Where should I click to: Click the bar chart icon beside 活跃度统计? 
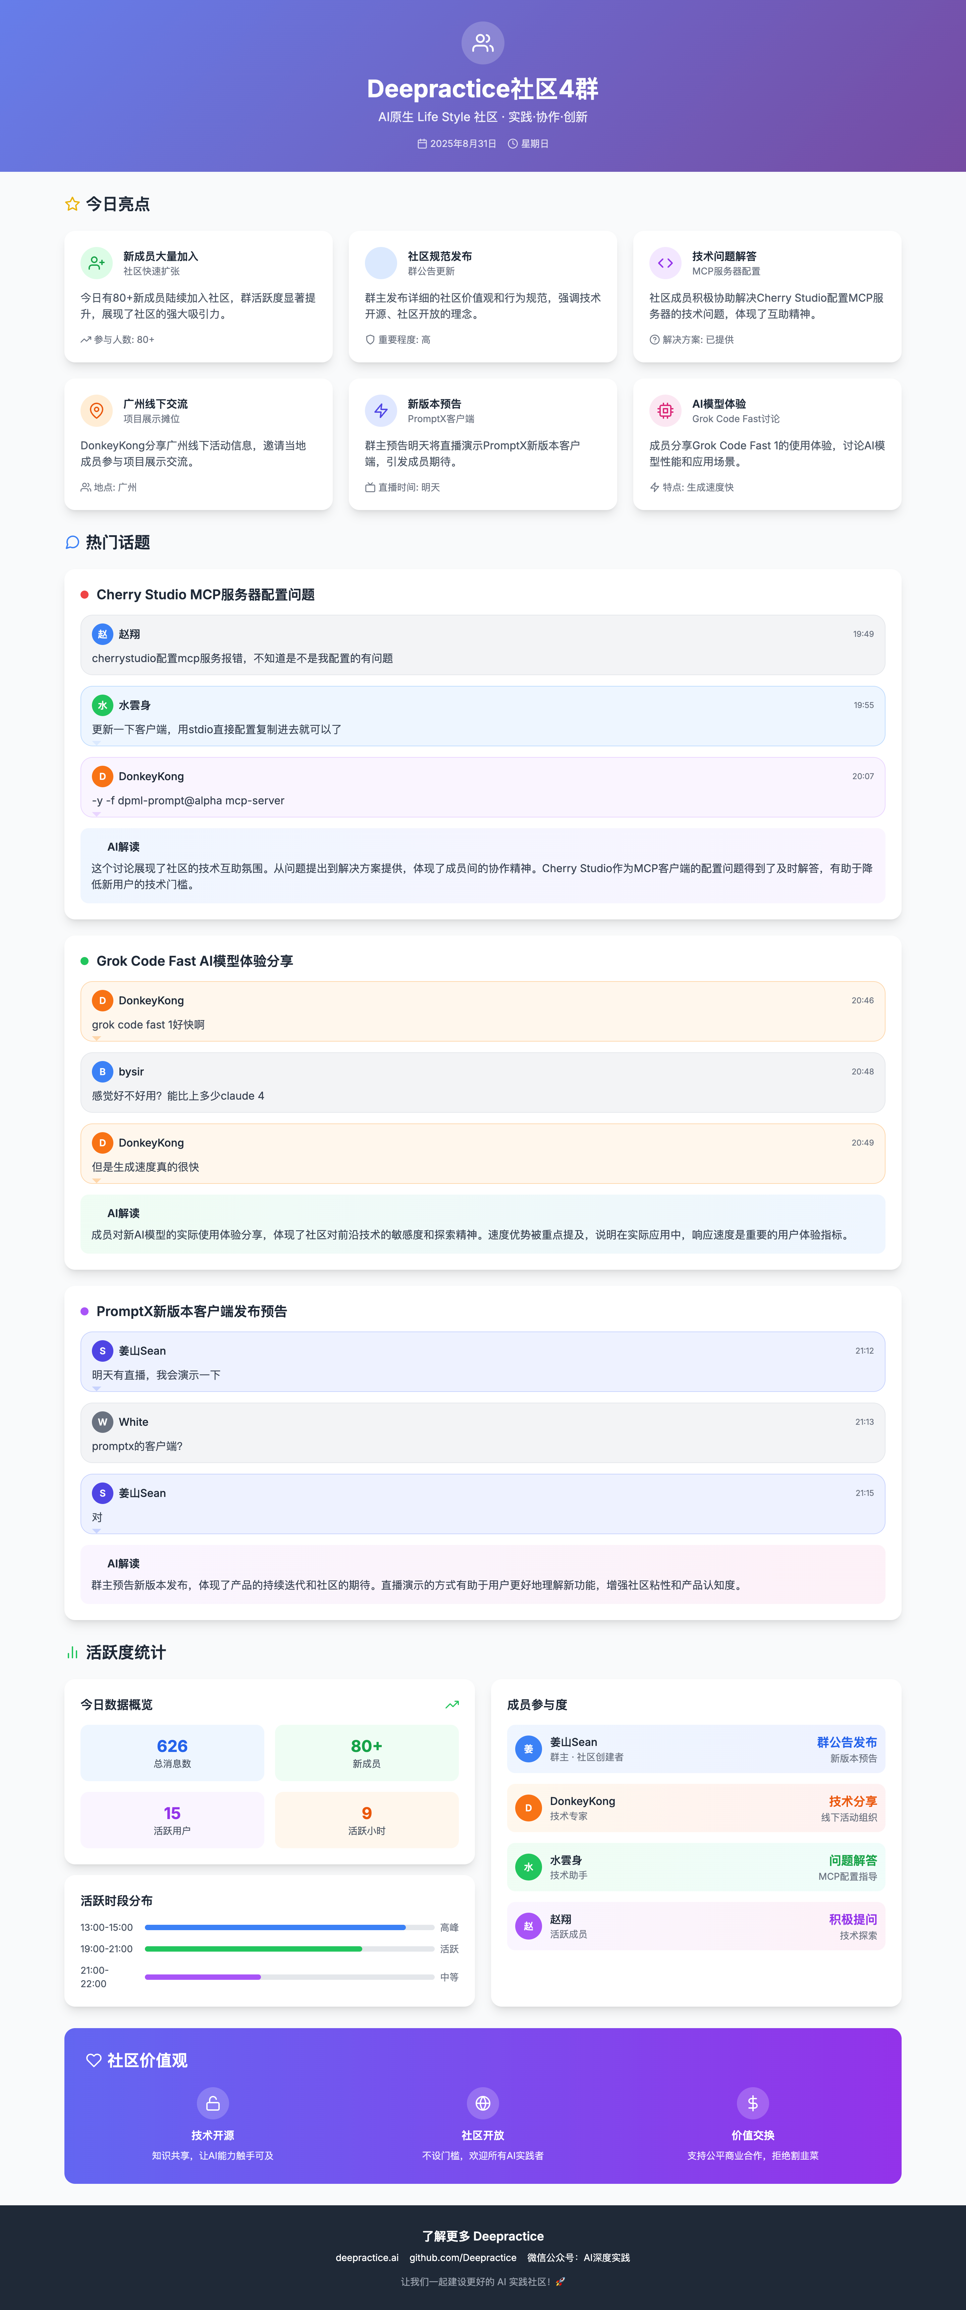point(72,1653)
